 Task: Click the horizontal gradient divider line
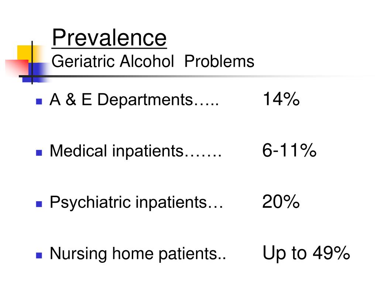click(x=193, y=77)
